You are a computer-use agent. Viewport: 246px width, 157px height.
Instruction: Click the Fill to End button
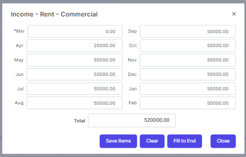(184, 141)
